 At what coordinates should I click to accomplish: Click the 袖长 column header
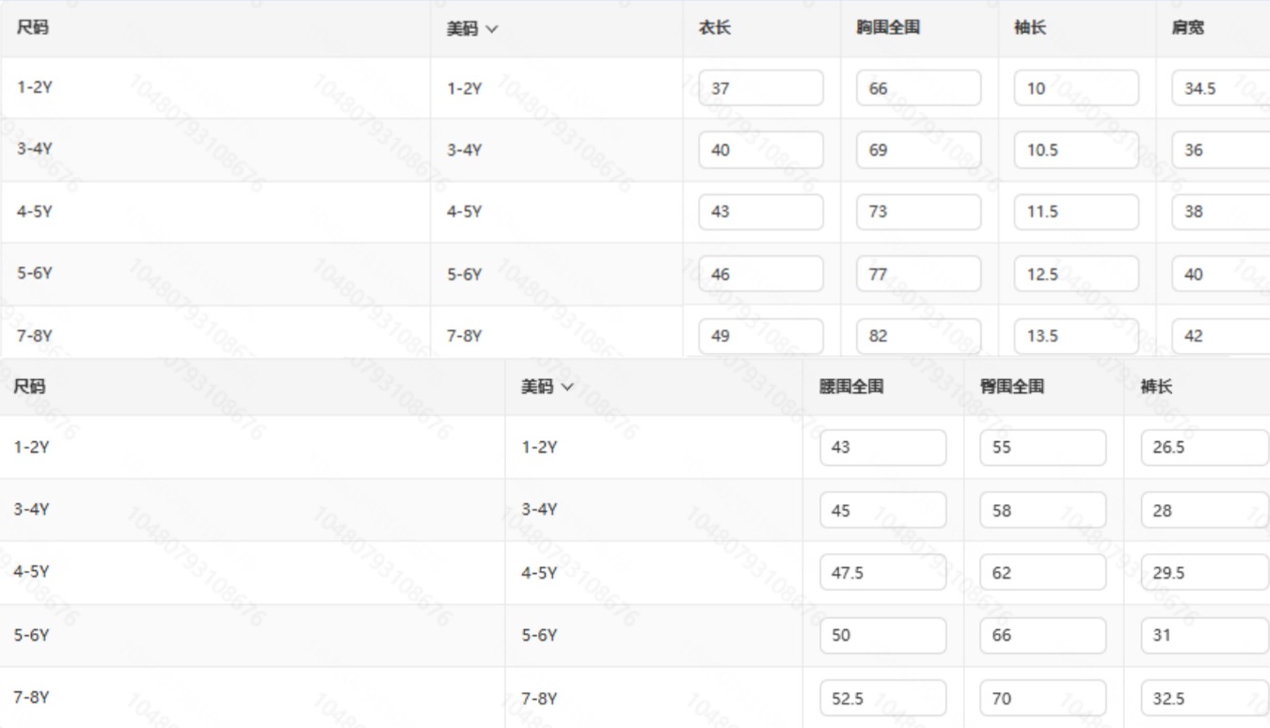click(1030, 28)
